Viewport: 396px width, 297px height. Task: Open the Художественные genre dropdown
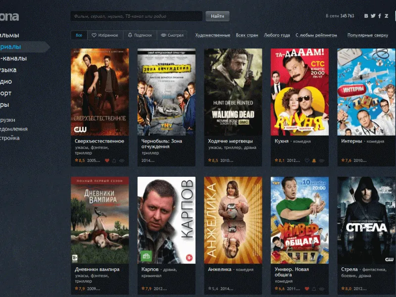(212, 35)
